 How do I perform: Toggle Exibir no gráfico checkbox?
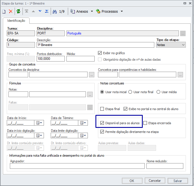100,53
